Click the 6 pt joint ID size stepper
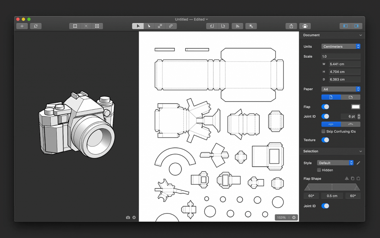 [359, 116]
